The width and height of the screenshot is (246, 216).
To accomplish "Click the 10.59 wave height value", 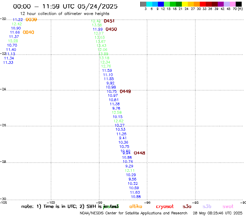I will pyautogui.click(x=134, y=188).
